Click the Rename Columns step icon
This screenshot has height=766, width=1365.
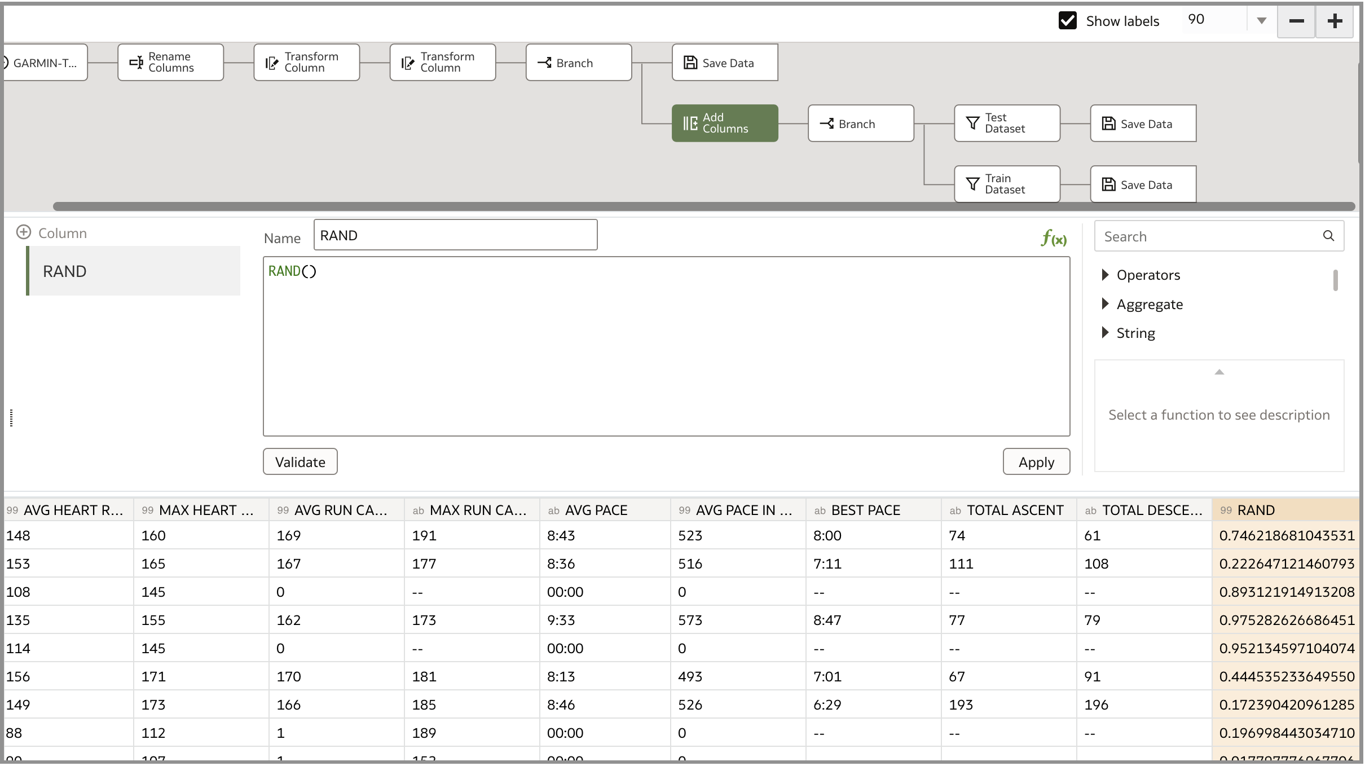136,63
